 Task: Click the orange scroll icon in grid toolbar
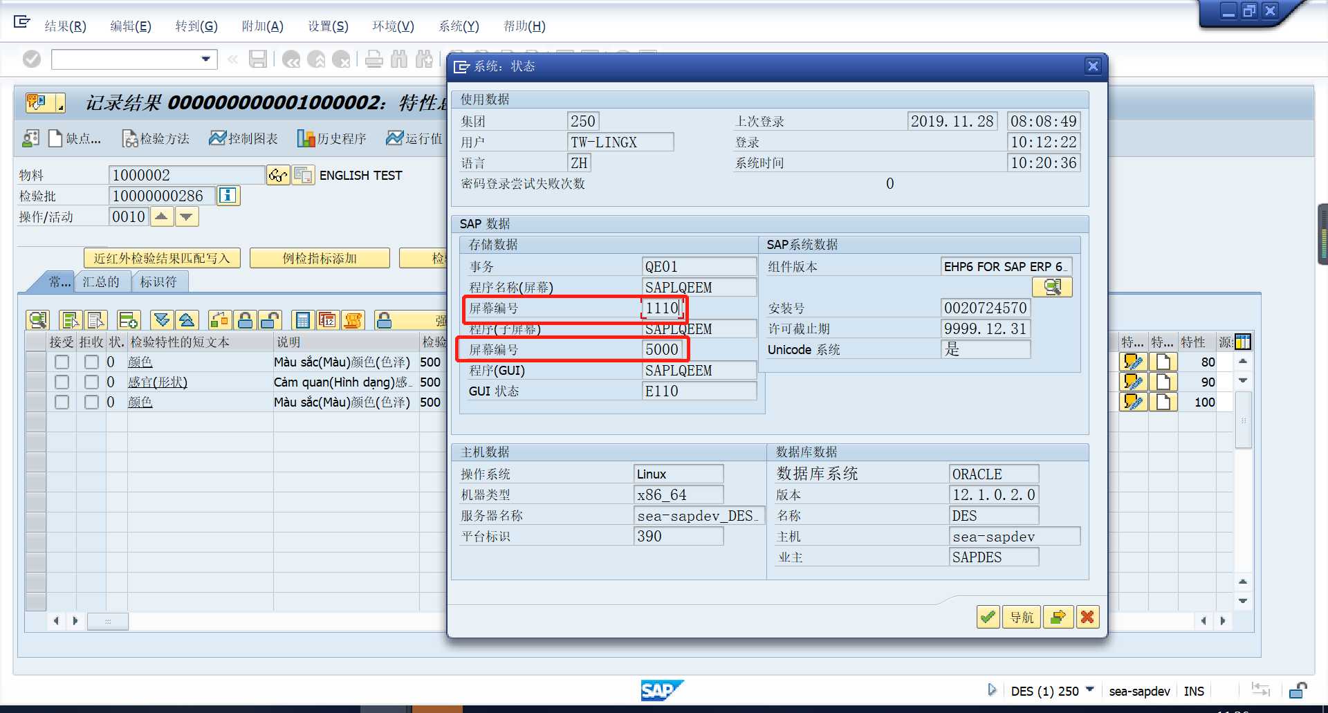pyautogui.click(x=353, y=320)
